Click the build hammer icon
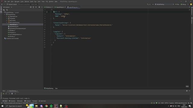Viewport: 193px width, 108px height. click(148, 4)
